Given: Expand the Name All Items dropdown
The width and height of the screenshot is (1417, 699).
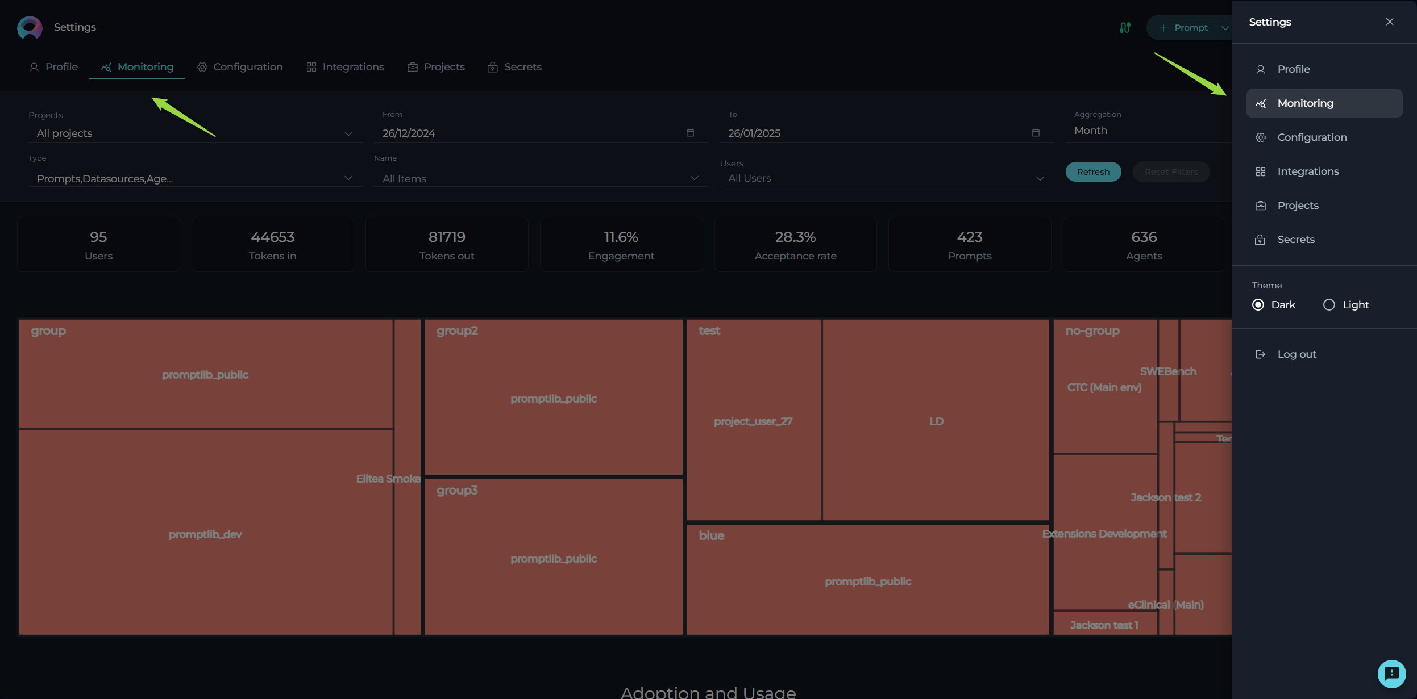Looking at the screenshot, I should [541, 178].
